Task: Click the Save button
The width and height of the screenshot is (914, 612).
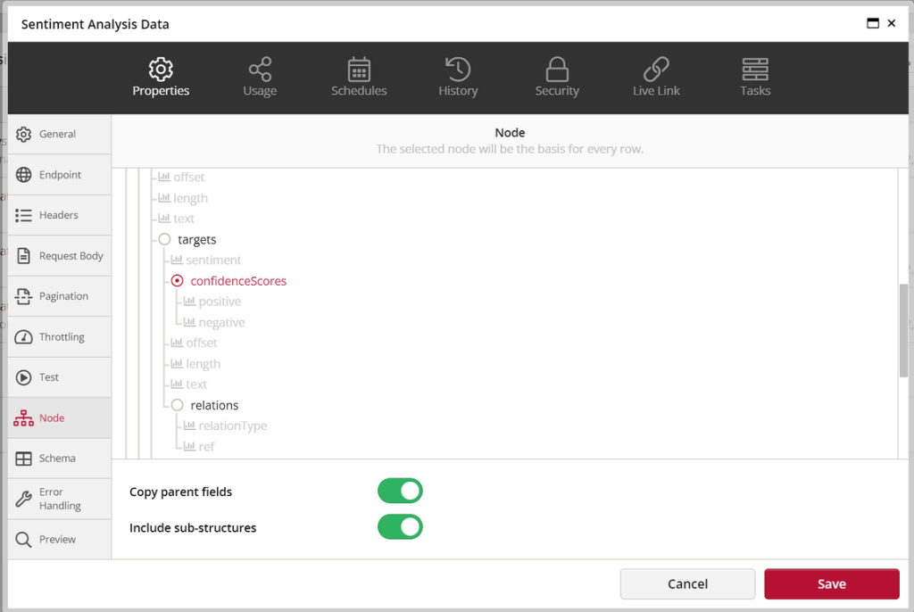Action: (x=832, y=584)
